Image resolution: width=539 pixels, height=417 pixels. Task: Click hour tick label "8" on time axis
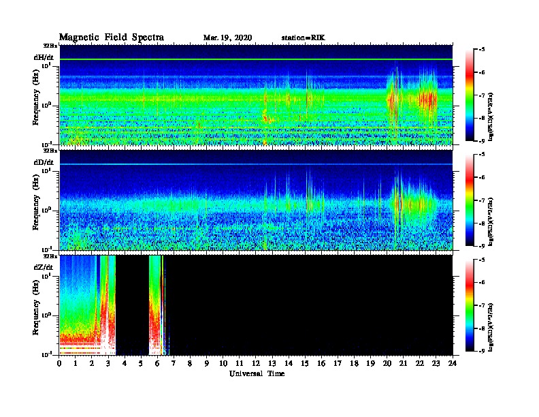click(x=190, y=363)
